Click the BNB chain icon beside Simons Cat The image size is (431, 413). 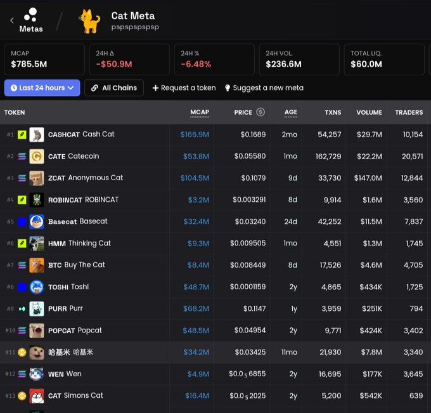click(22, 396)
